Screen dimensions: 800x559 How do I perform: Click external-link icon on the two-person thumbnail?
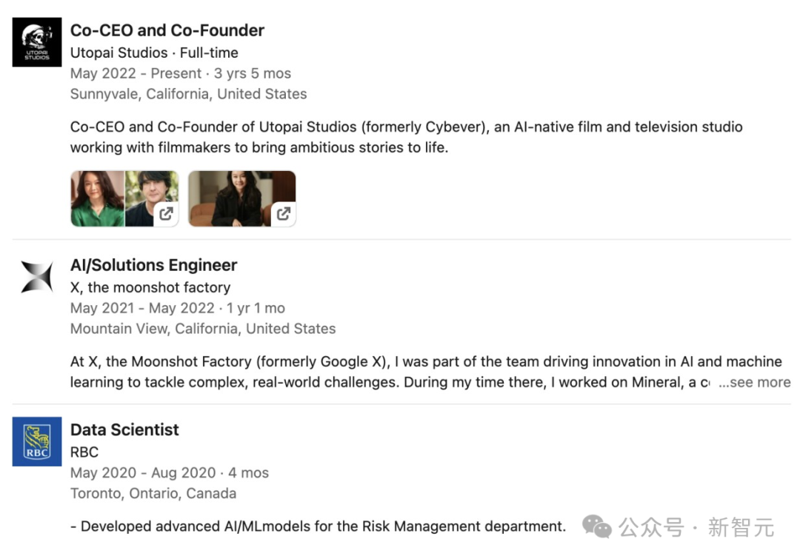pos(167,214)
